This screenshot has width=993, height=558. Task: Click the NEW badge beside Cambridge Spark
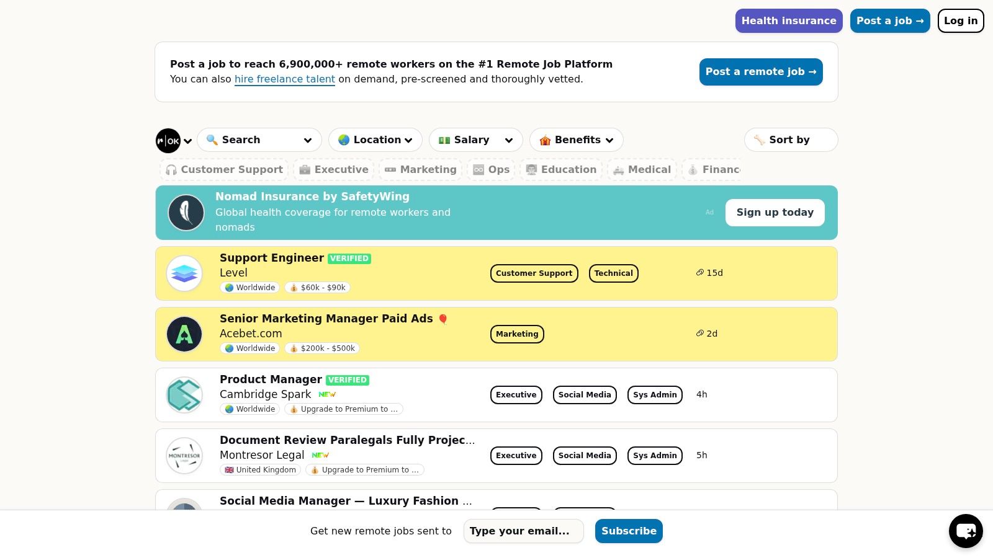pyautogui.click(x=327, y=394)
